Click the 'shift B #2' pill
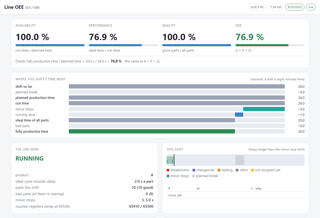 point(257,7)
